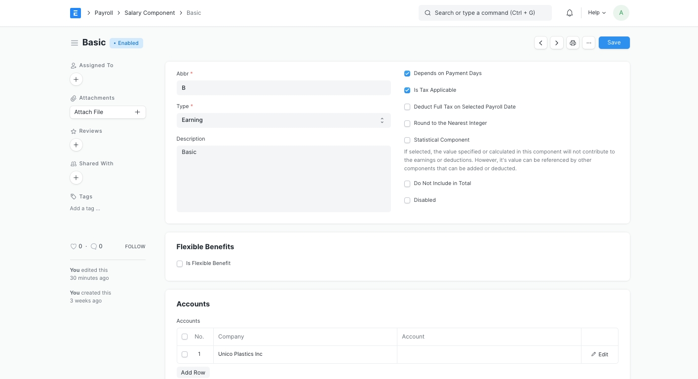This screenshot has width=698, height=379.
Task: Like this document with heart icon
Action: point(74,246)
